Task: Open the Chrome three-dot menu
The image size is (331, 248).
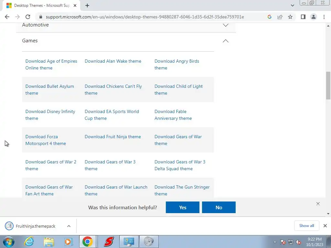Action: (x=324, y=17)
